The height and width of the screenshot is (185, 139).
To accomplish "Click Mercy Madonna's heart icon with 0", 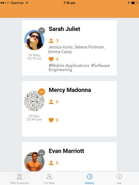I will [51, 120].
